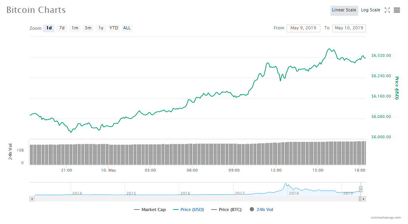Toggle Price (BTC) series in legend
This screenshot has height=224, width=408.
point(227,210)
